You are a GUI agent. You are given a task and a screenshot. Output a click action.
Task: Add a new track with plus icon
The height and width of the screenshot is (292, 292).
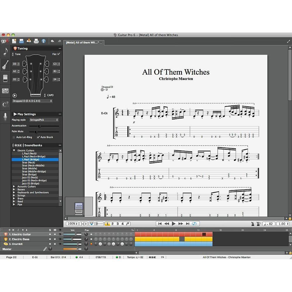pyautogui.click(x=10, y=230)
